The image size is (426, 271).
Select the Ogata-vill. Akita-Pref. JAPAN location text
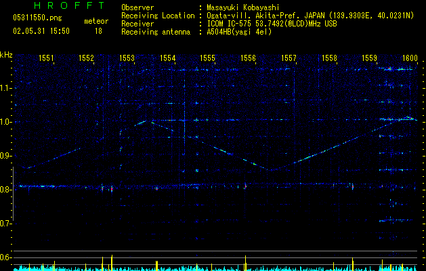pyautogui.click(x=310, y=16)
